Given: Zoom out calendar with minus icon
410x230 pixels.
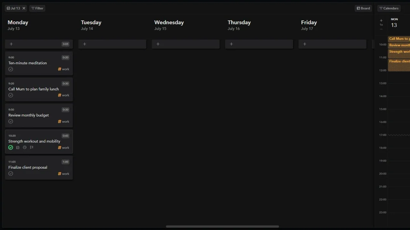Looking at the screenshot, I should [x=381, y=29].
